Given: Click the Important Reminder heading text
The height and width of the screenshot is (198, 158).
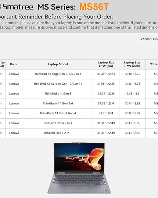Looking at the screenshot, I should (x=57, y=17).
